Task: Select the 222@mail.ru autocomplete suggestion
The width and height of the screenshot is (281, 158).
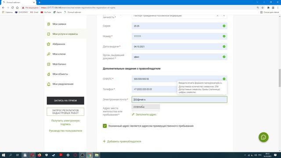Action: tap(146, 107)
